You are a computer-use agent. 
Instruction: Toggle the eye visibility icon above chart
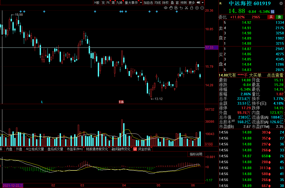[x=166, y=8]
